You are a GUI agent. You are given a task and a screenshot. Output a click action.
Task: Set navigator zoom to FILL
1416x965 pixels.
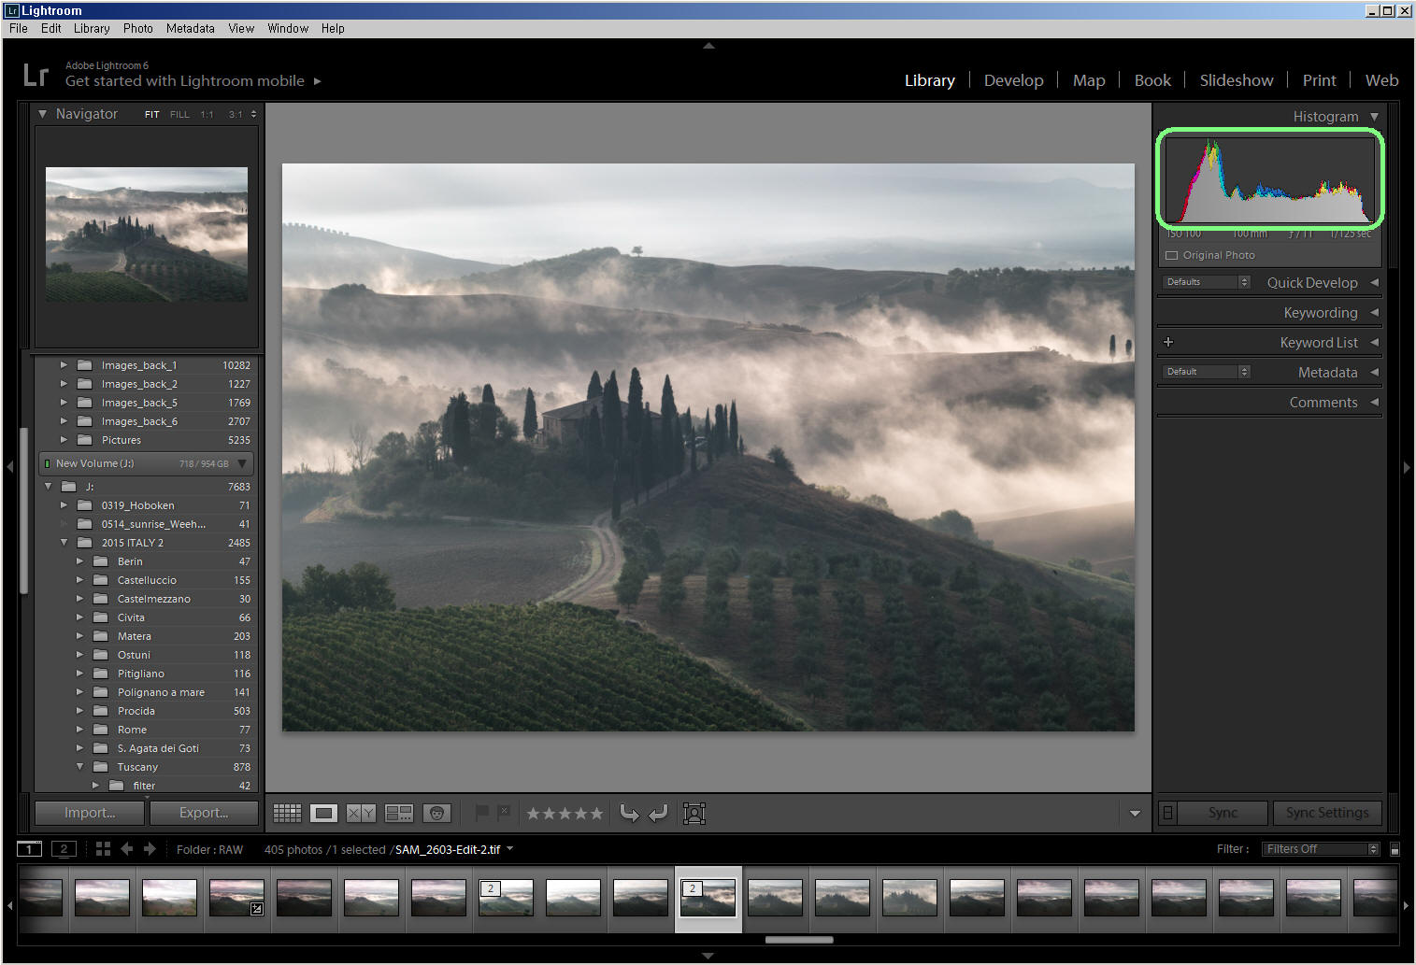click(x=179, y=115)
